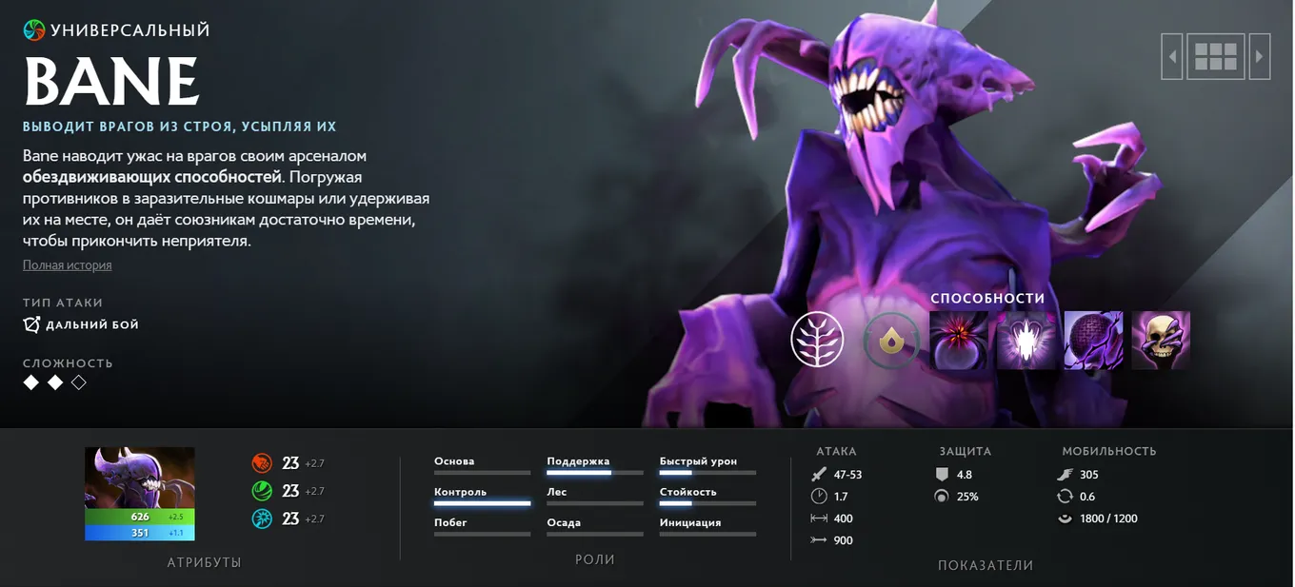Click the vision icon beside 1800 / 1200
The height and width of the screenshot is (587, 1295).
(x=1066, y=519)
